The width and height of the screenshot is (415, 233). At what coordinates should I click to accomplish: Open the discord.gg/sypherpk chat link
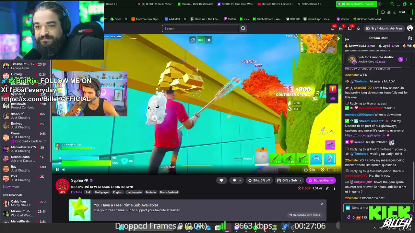coord(365,135)
